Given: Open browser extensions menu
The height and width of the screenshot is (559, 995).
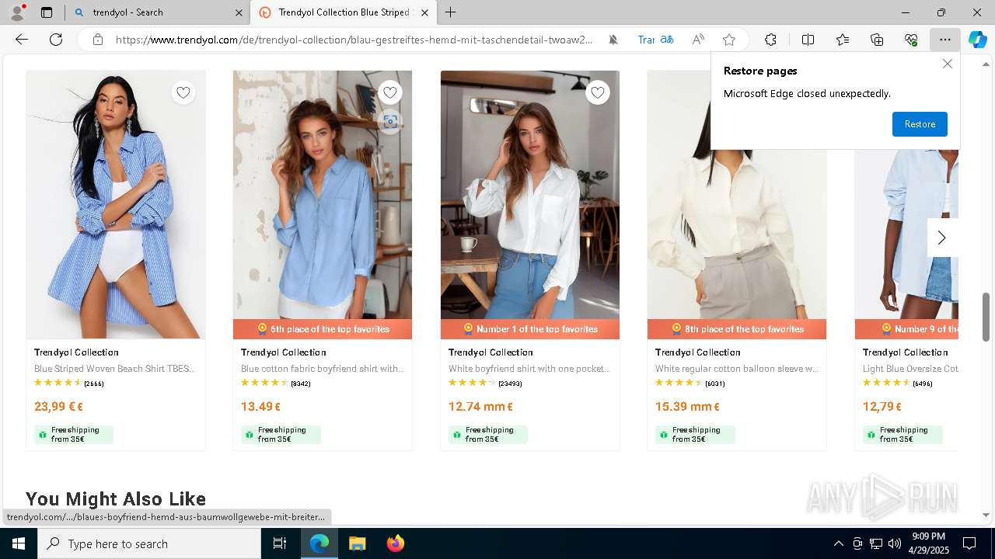Looking at the screenshot, I should coord(770,40).
